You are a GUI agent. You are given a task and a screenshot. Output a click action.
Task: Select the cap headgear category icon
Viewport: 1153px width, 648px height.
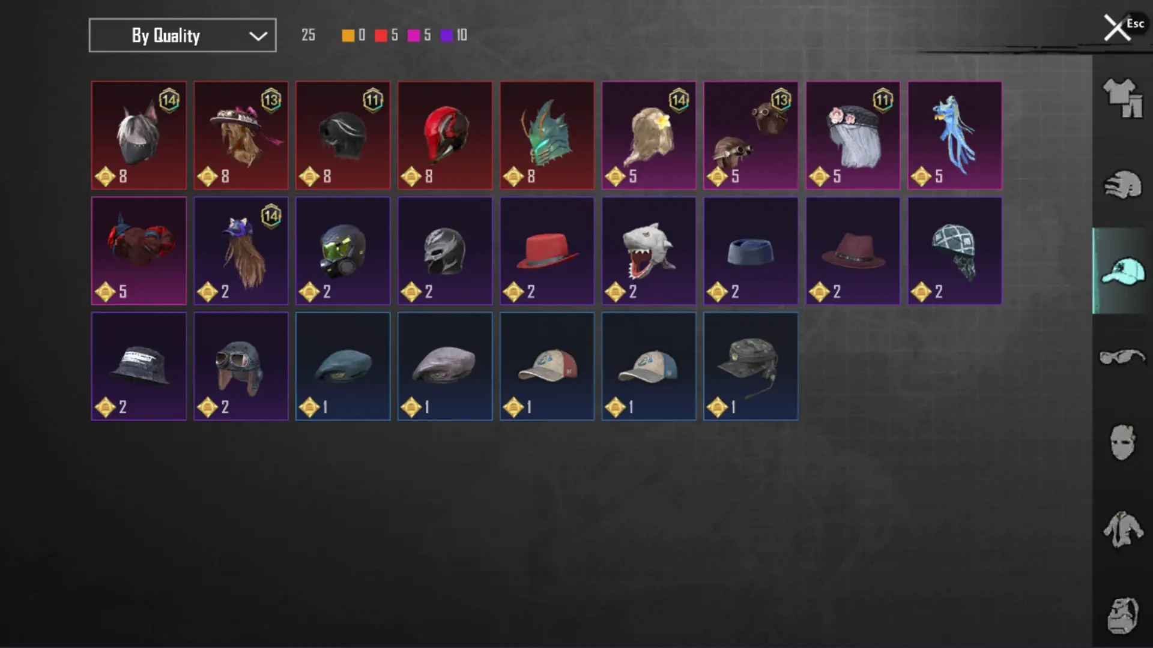[1122, 271]
